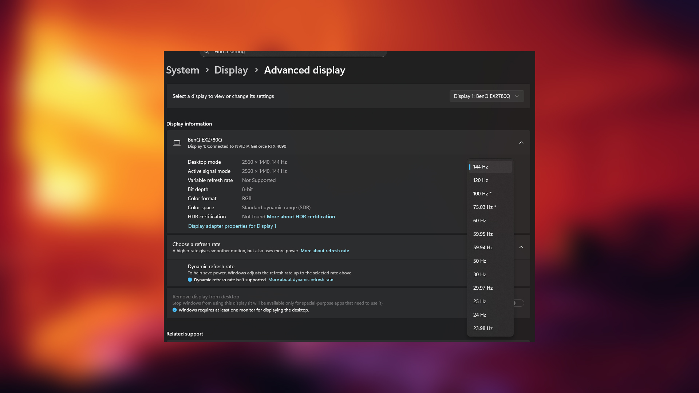Pick 75.03 Hz from the list
This screenshot has width=699, height=393.
pos(484,207)
